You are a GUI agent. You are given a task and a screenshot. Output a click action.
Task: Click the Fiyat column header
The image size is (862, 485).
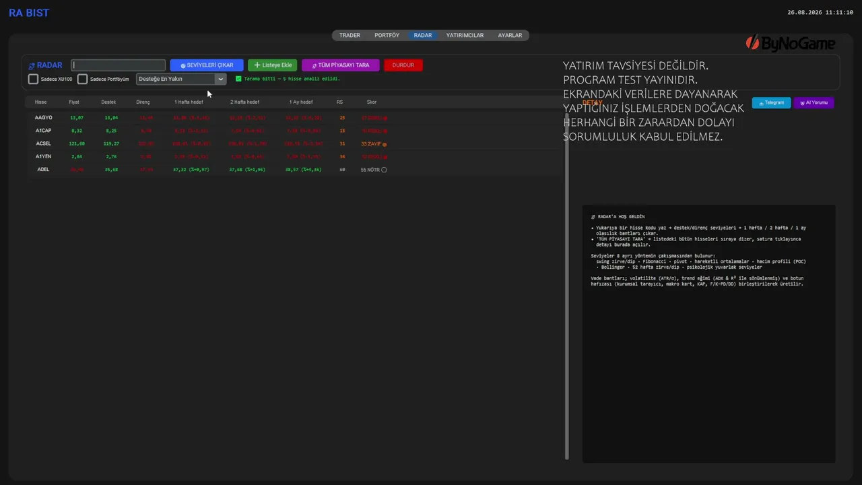click(x=74, y=102)
